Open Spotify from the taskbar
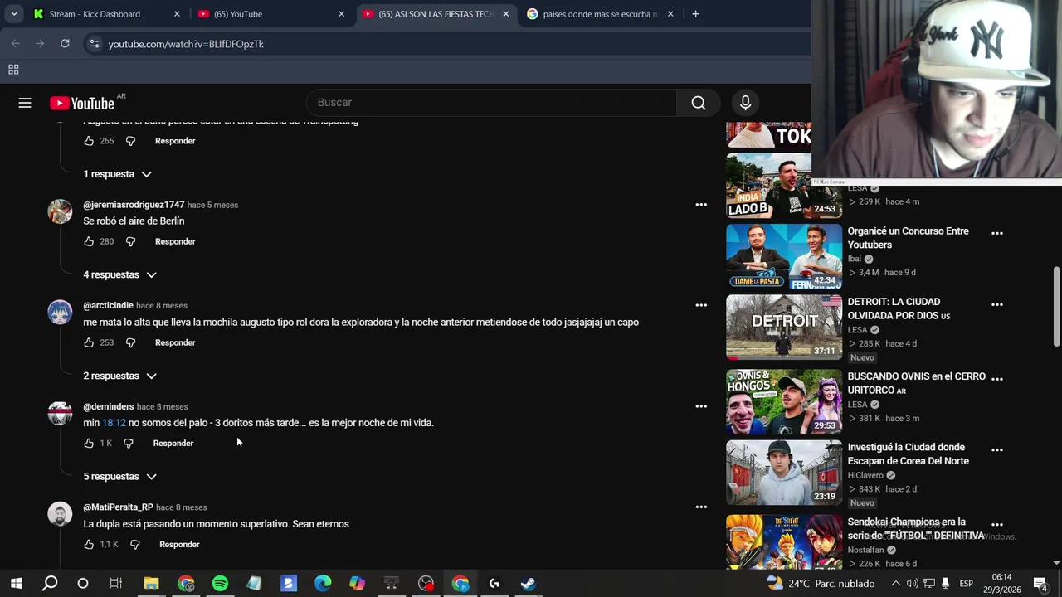The width and height of the screenshot is (1062, 597). (x=220, y=584)
